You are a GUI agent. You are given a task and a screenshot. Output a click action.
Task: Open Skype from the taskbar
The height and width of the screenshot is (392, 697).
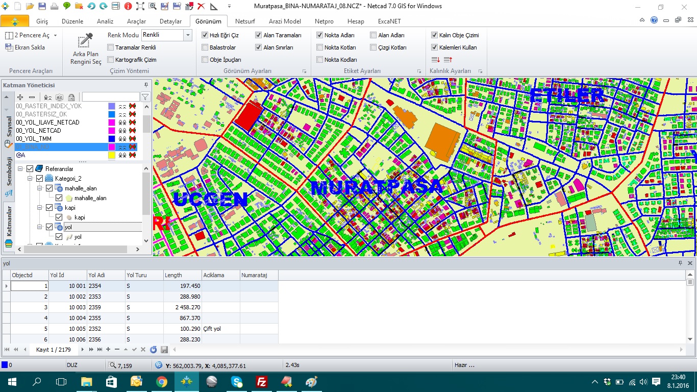click(237, 382)
